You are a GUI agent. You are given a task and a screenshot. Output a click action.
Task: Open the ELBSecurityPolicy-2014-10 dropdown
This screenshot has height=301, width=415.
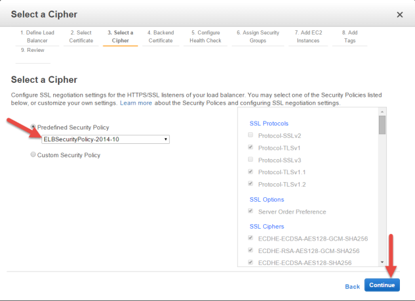tap(105, 139)
